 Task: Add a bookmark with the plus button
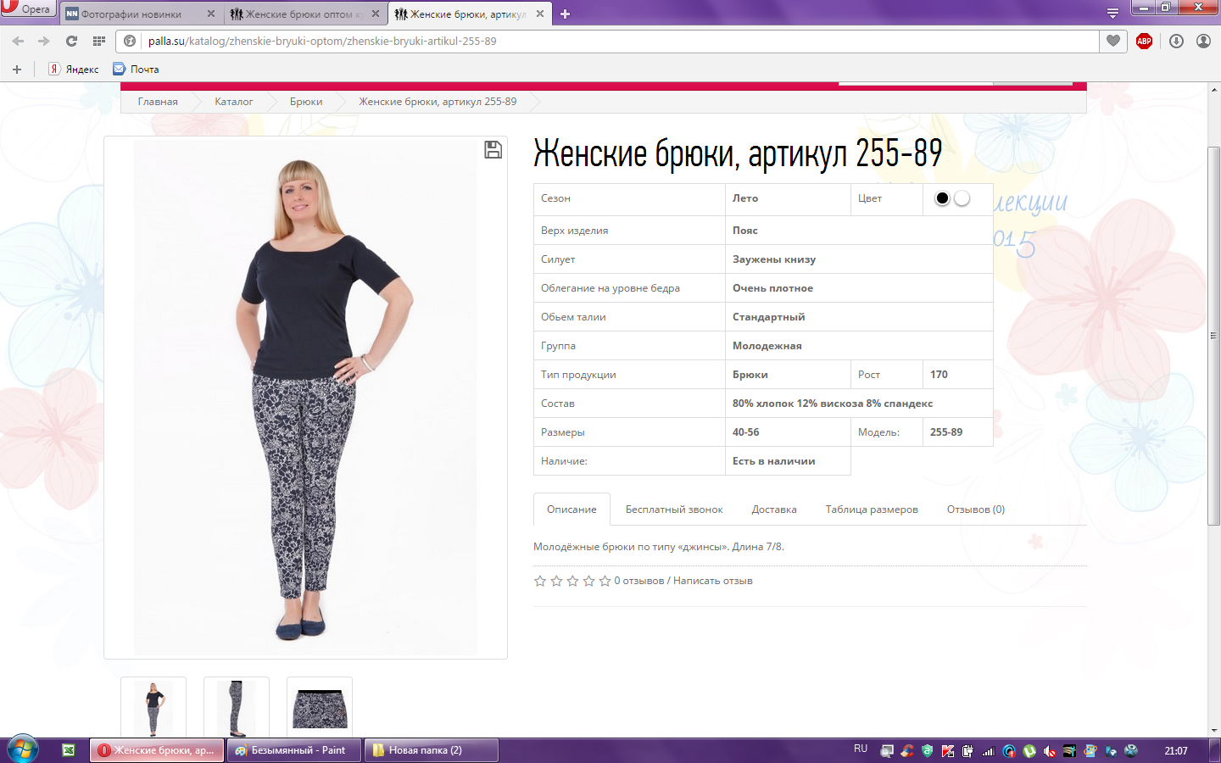[17, 70]
